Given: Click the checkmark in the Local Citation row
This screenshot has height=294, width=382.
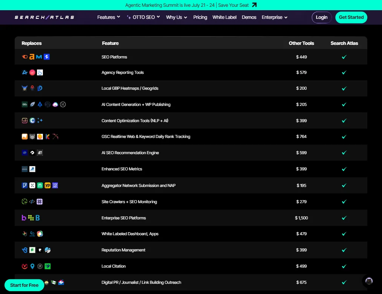Looking at the screenshot, I should point(344,266).
